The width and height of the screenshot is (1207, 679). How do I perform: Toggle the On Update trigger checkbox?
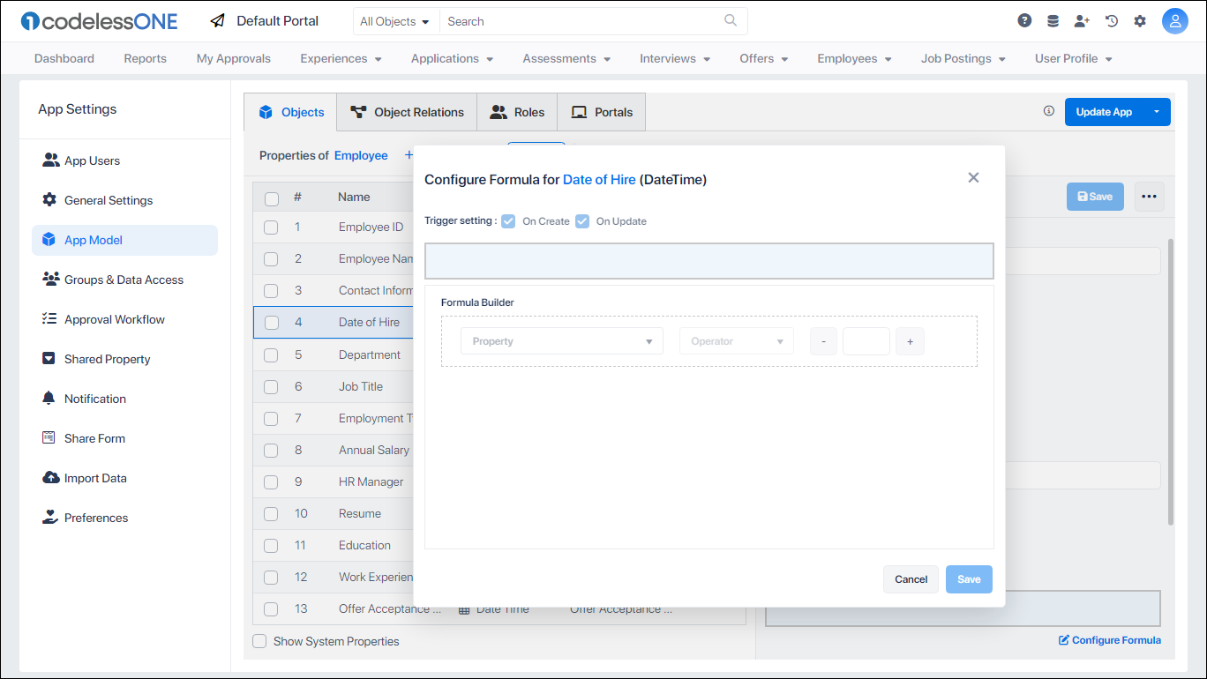tap(582, 221)
